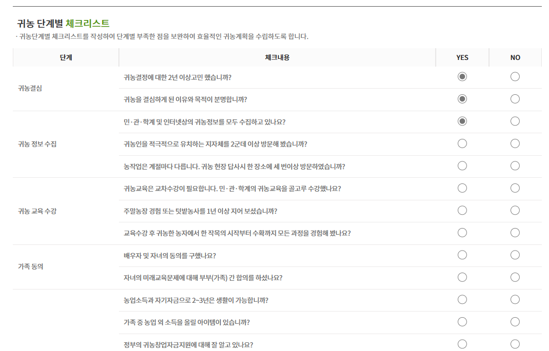Image resolution: width=549 pixels, height=351 pixels.
Task: Select NO for 귀농결정에 대한 2년 이상고민
Action: [515, 77]
